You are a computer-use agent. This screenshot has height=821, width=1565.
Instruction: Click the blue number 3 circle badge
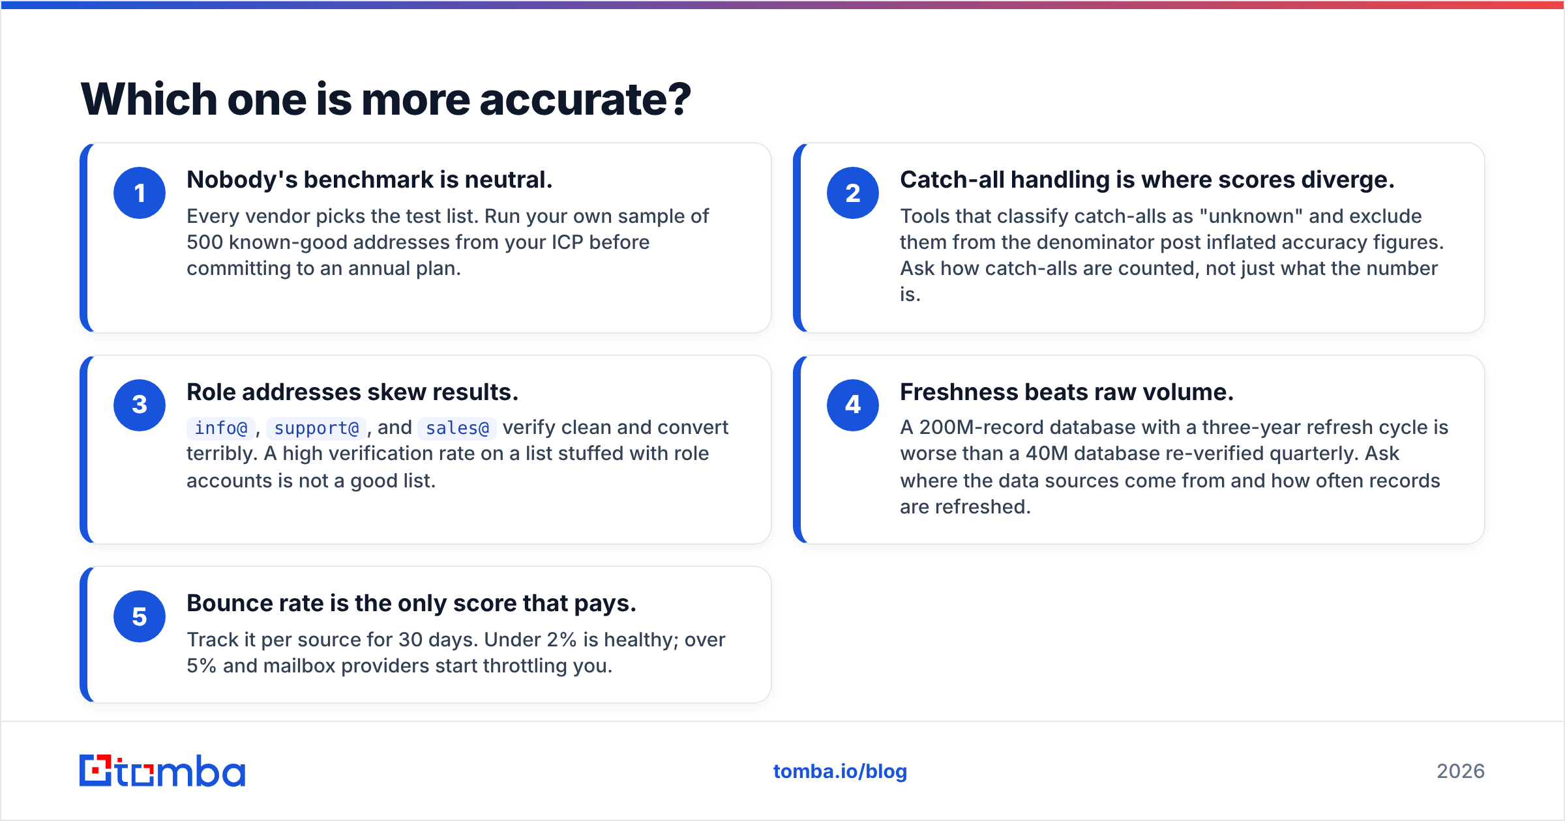[140, 405]
